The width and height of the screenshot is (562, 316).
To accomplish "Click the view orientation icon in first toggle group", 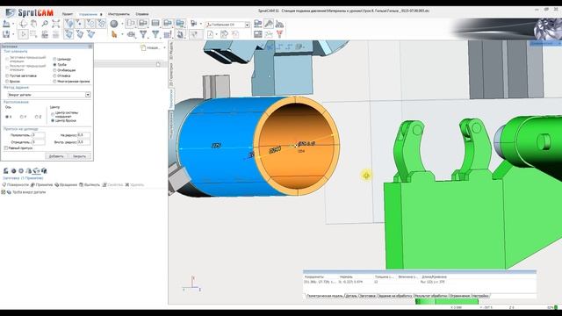I will 69,24.
